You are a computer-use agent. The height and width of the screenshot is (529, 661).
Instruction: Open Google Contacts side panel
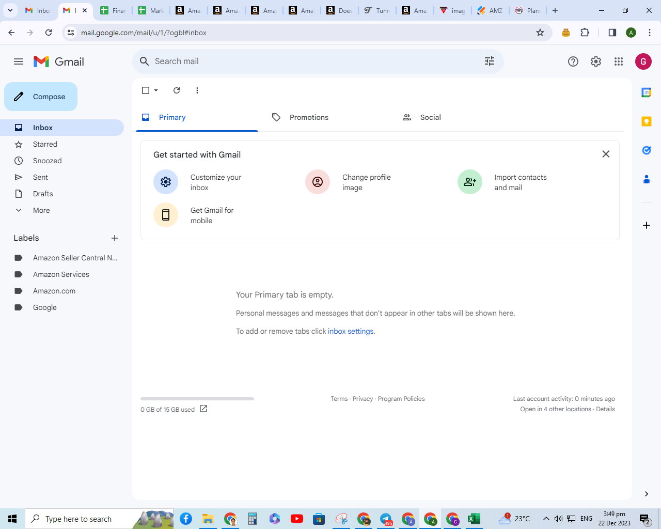click(x=647, y=179)
